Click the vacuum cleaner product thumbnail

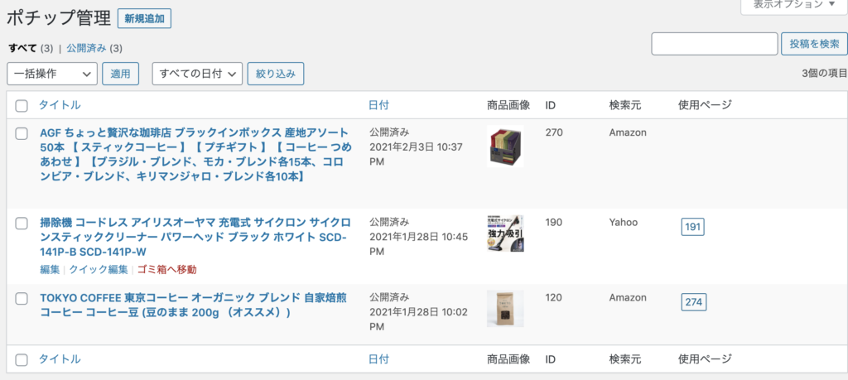(505, 233)
